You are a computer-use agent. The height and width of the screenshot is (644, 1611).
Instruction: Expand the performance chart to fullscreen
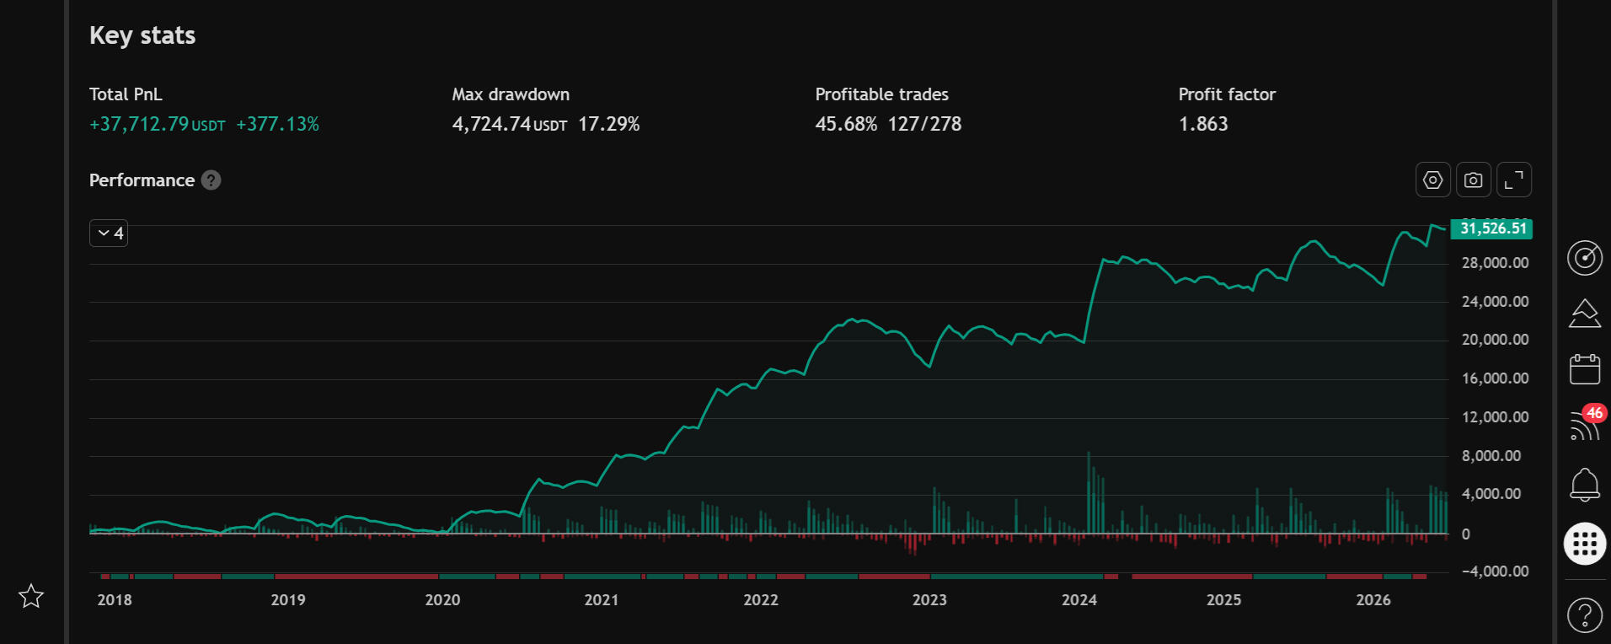pyautogui.click(x=1513, y=180)
